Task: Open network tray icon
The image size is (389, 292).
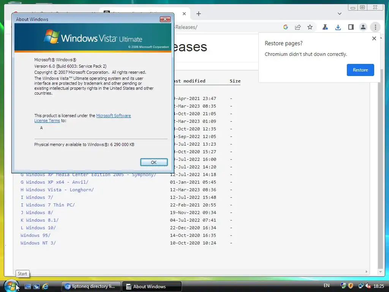Action: [361, 286]
